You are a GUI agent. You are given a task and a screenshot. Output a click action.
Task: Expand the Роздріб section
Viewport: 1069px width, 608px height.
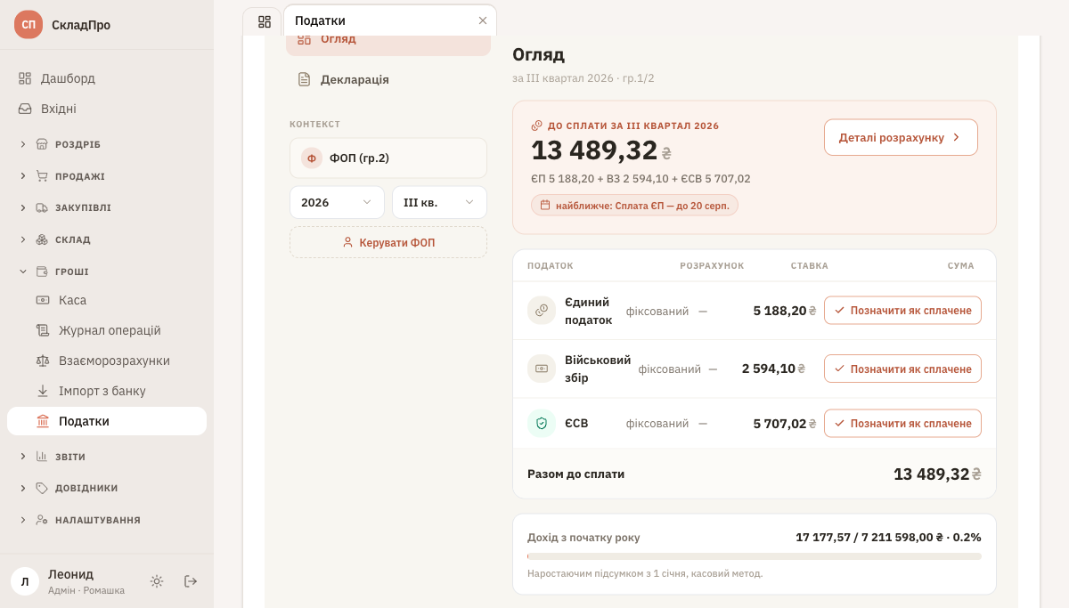107,144
